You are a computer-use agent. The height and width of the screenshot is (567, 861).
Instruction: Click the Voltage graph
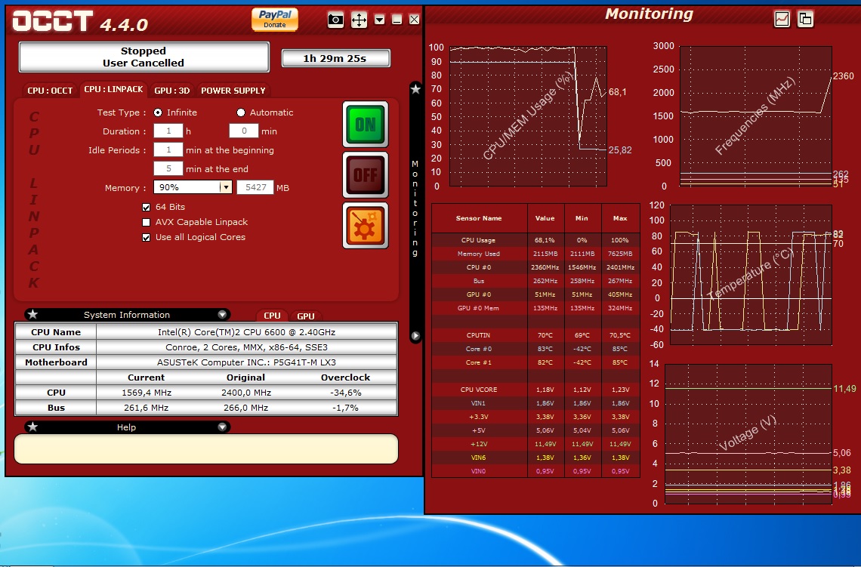point(748,433)
